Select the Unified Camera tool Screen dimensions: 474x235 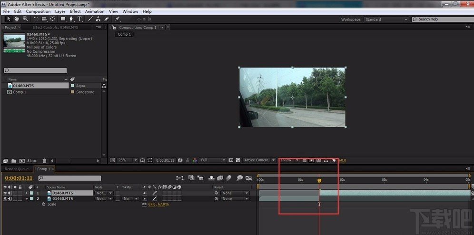(44, 19)
